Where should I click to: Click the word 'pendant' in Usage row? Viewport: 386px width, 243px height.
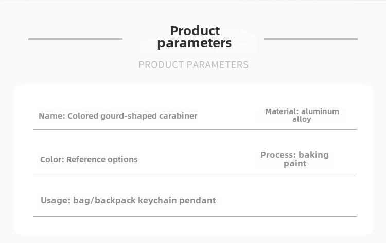[x=198, y=200]
